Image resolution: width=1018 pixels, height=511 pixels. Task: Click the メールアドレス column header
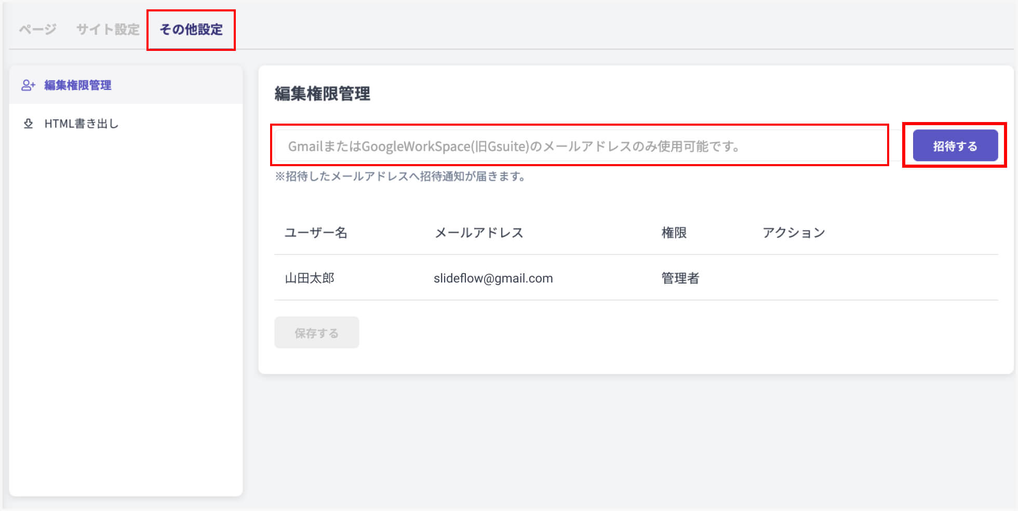coord(479,233)
